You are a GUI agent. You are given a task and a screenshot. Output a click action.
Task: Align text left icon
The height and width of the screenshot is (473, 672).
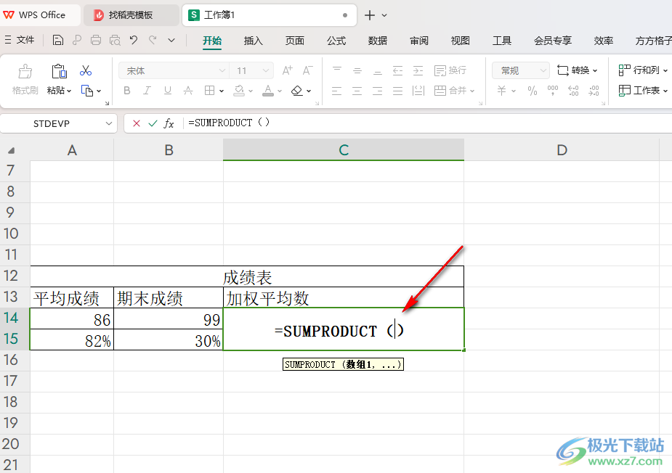(337, 91)
